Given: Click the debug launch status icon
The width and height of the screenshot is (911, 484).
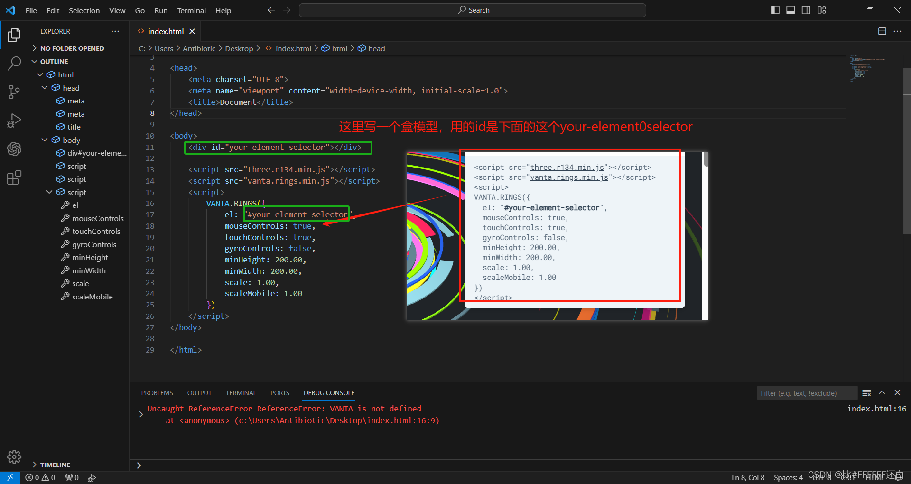Looking at the screenshot, I should click(92, 477).
